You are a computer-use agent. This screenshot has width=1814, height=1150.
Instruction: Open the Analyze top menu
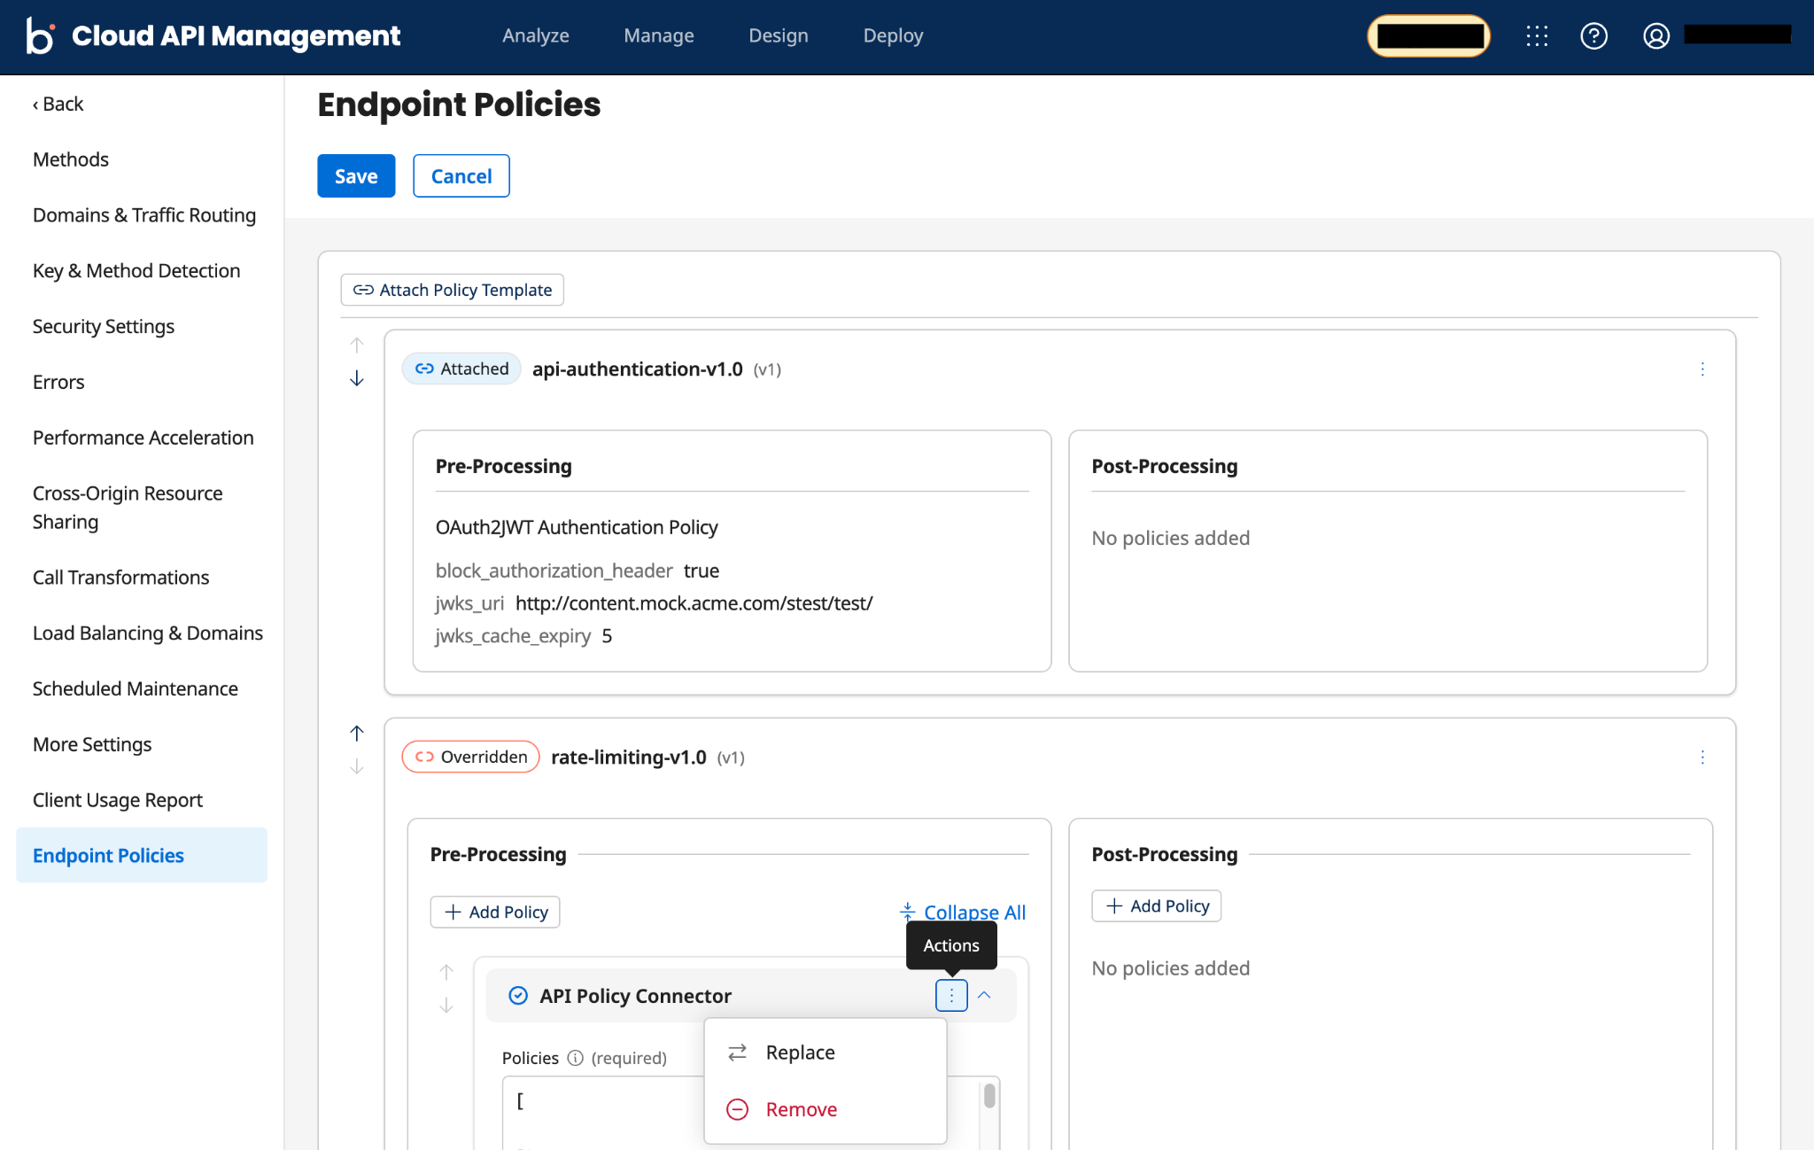(536, 35)
